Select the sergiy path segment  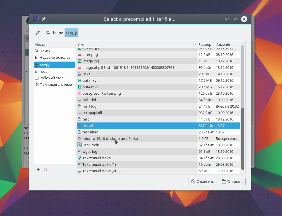(71, 33)
